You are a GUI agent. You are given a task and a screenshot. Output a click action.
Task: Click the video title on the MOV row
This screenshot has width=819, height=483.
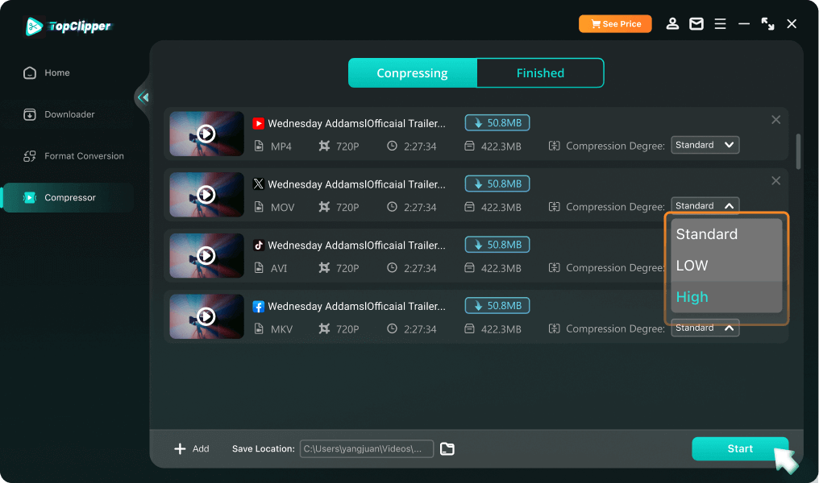point(357,184)
